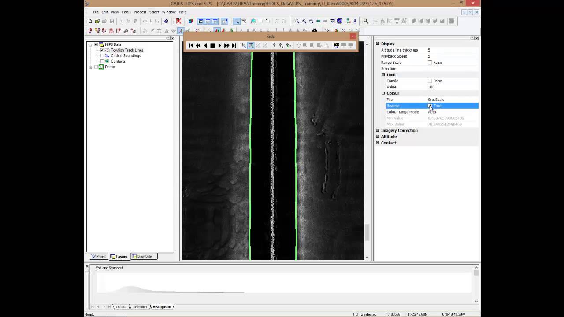
Task: Expand the Contact section
Action: [x=378, y=143]
